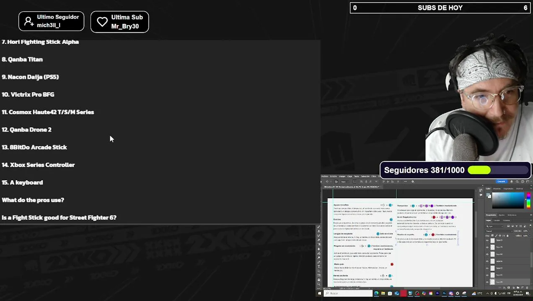Click '12. Qanba Drone 2' heading
The image size is (533, 301).
(x=26, y=130)
